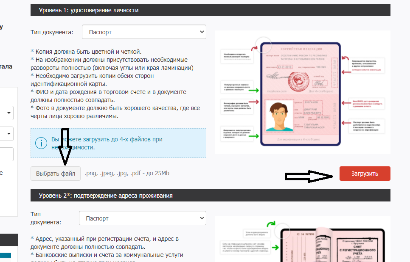Image resolution: width=410 pixels, height=262 pixels.
Task: Expand the upper dropdown in left sidebar
Action: [8, 113]
